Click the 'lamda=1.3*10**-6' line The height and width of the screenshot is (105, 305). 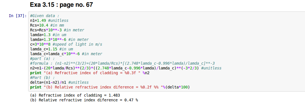60,39
